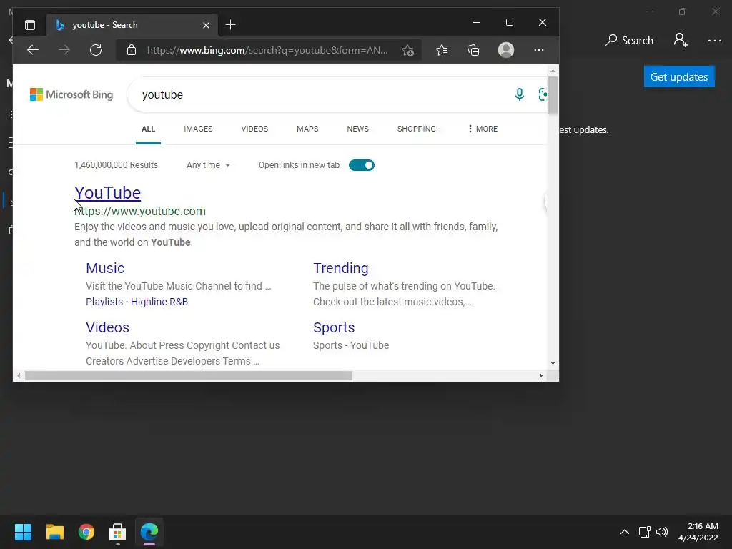Open the Sports sublink
732x549 pixels.
(x=334, y=327)
